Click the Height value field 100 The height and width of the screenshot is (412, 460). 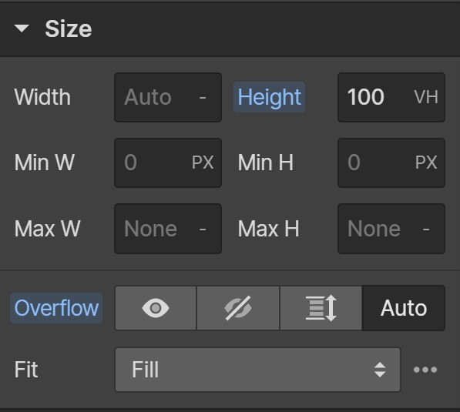tap(373, 97)
